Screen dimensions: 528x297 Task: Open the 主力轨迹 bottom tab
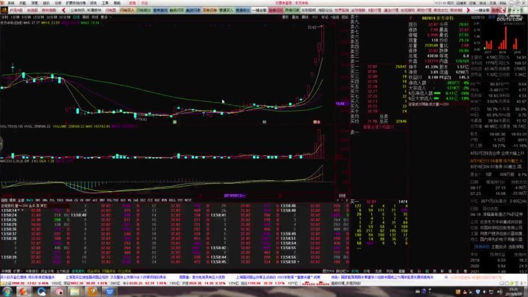click(63, 271)
